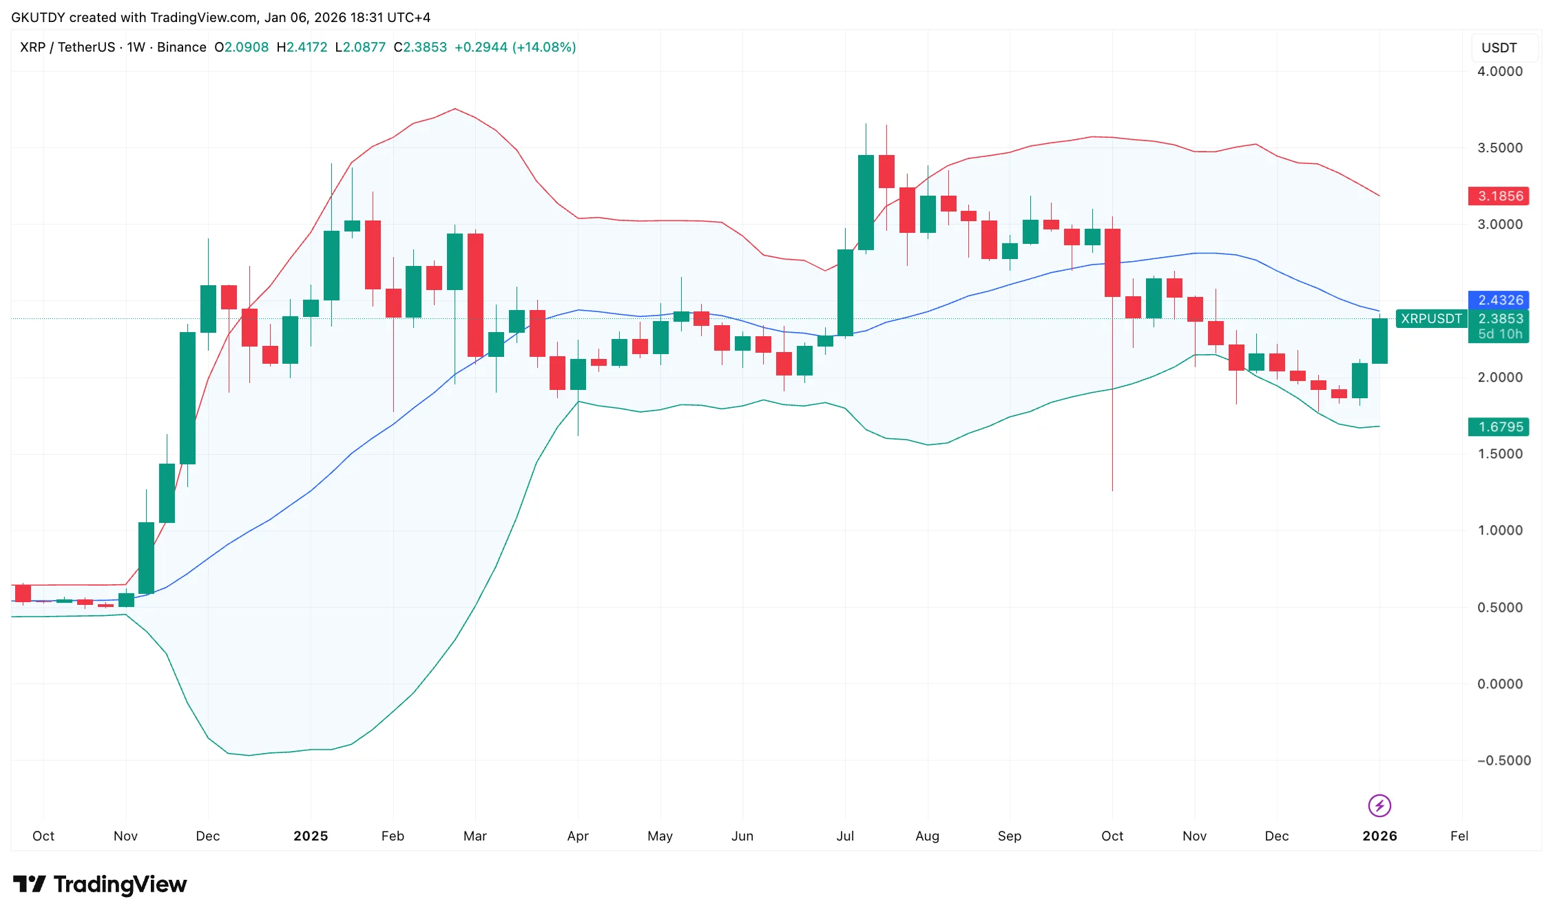
Task: Click the Apr marker on the time axis
Action: [578, 836]
